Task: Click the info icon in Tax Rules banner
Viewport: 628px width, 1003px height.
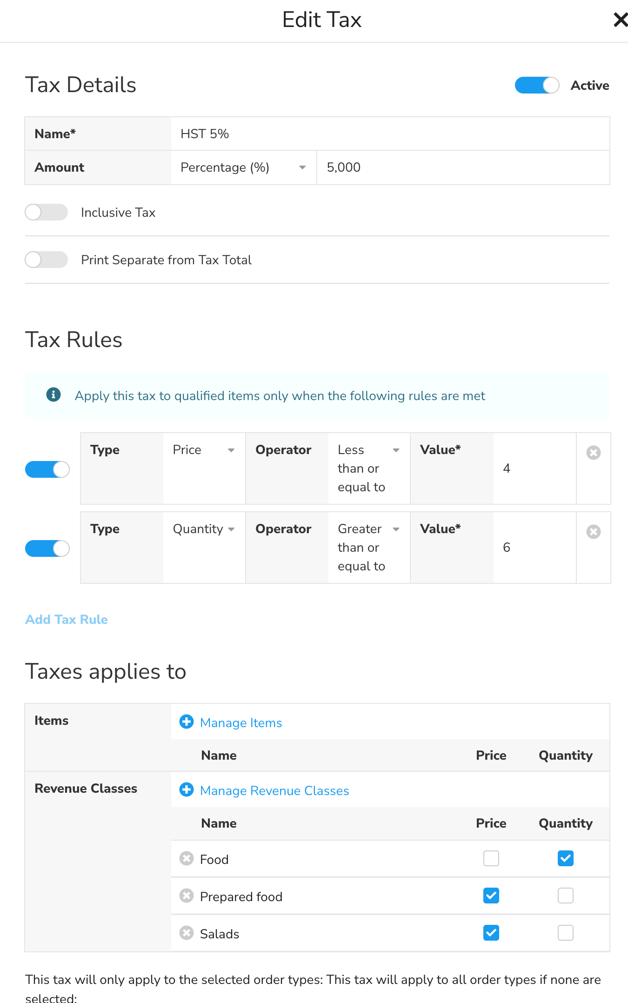Action: [53, 395]
